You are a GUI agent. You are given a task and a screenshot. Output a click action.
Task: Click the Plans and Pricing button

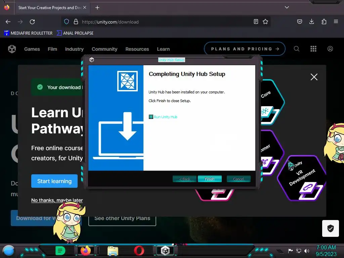pos(245,49)
